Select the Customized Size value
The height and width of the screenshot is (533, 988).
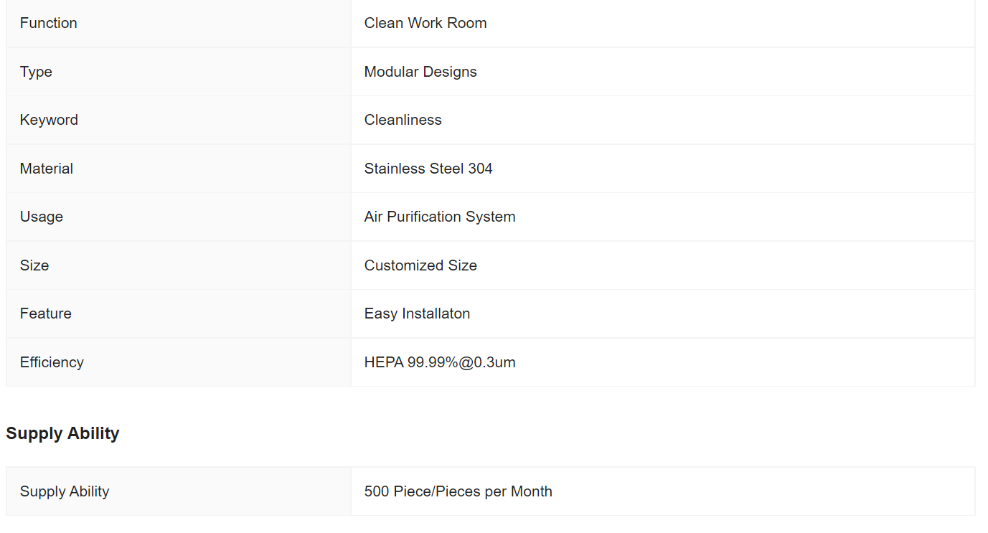[420, 265]
